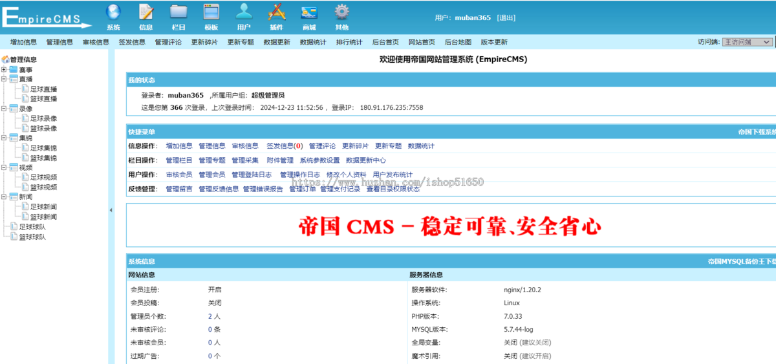Open 签发信息(0) quick link

click(x=285, y=146)
